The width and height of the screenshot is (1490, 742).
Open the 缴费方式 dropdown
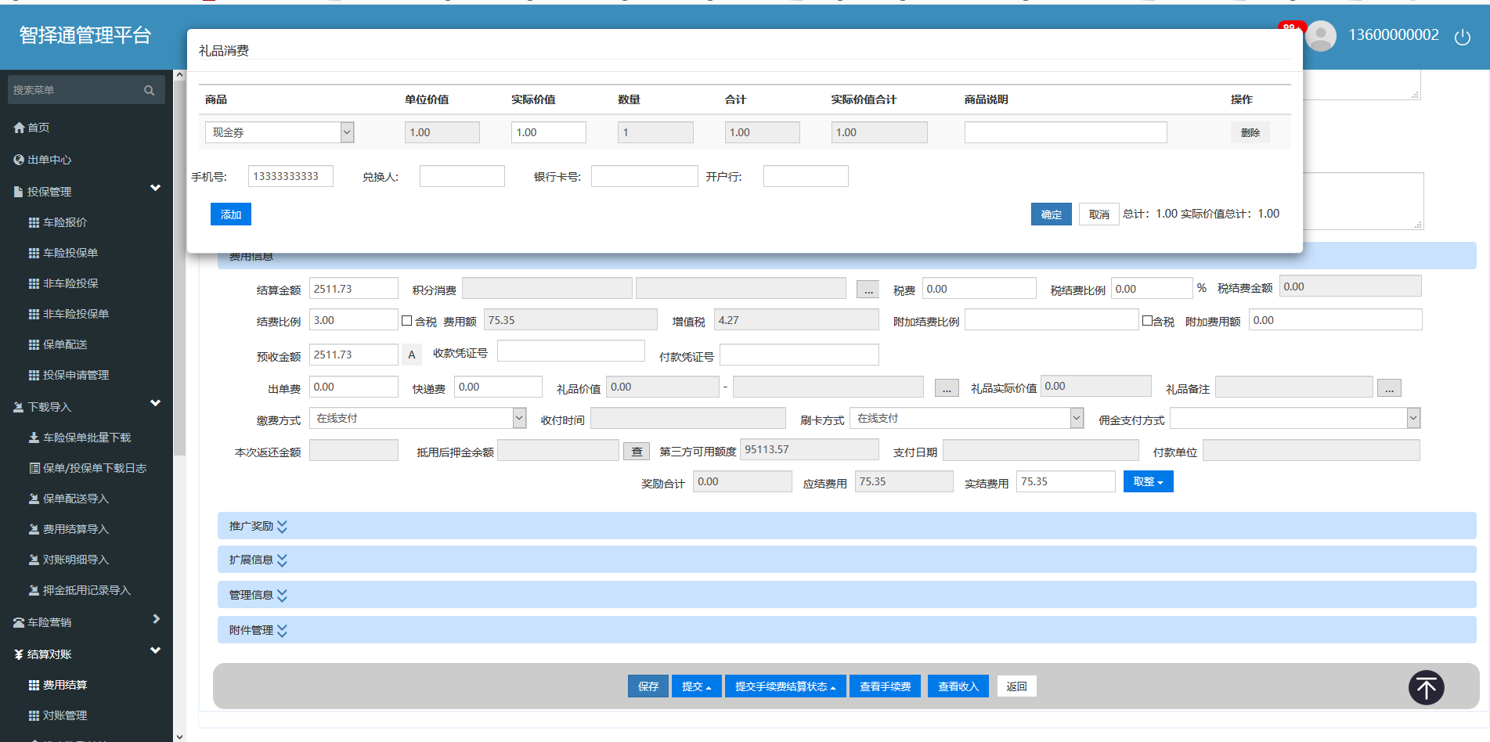point(418,419)
